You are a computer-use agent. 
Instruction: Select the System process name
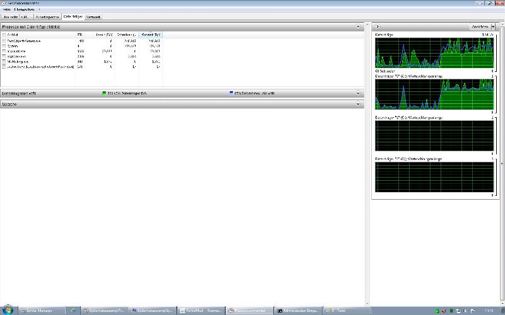tap(13, 46)
